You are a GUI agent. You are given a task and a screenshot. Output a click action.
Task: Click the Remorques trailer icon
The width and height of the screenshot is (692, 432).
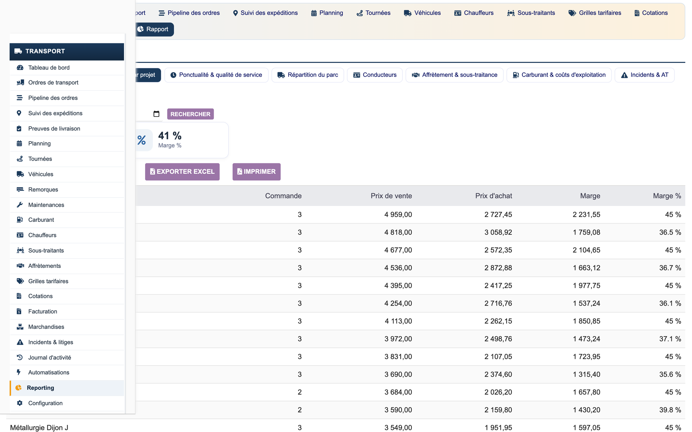pos(20,189)
